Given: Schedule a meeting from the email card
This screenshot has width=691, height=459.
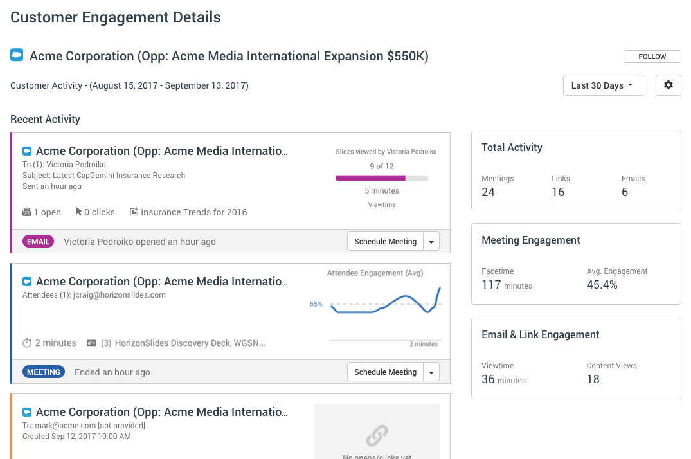Looking at the screenshot, I should [385, 242].
